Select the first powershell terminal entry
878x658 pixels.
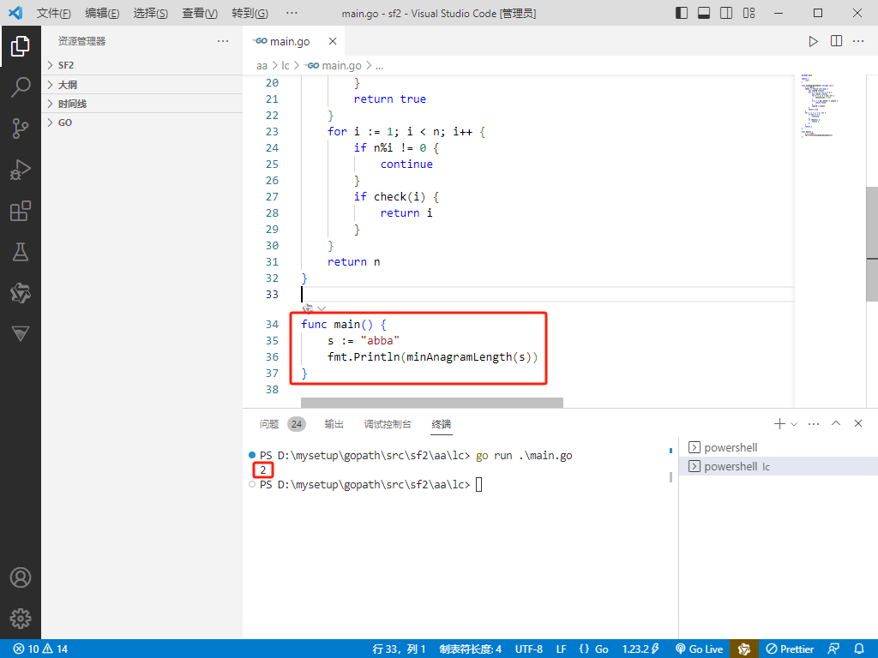pos(779,447)
